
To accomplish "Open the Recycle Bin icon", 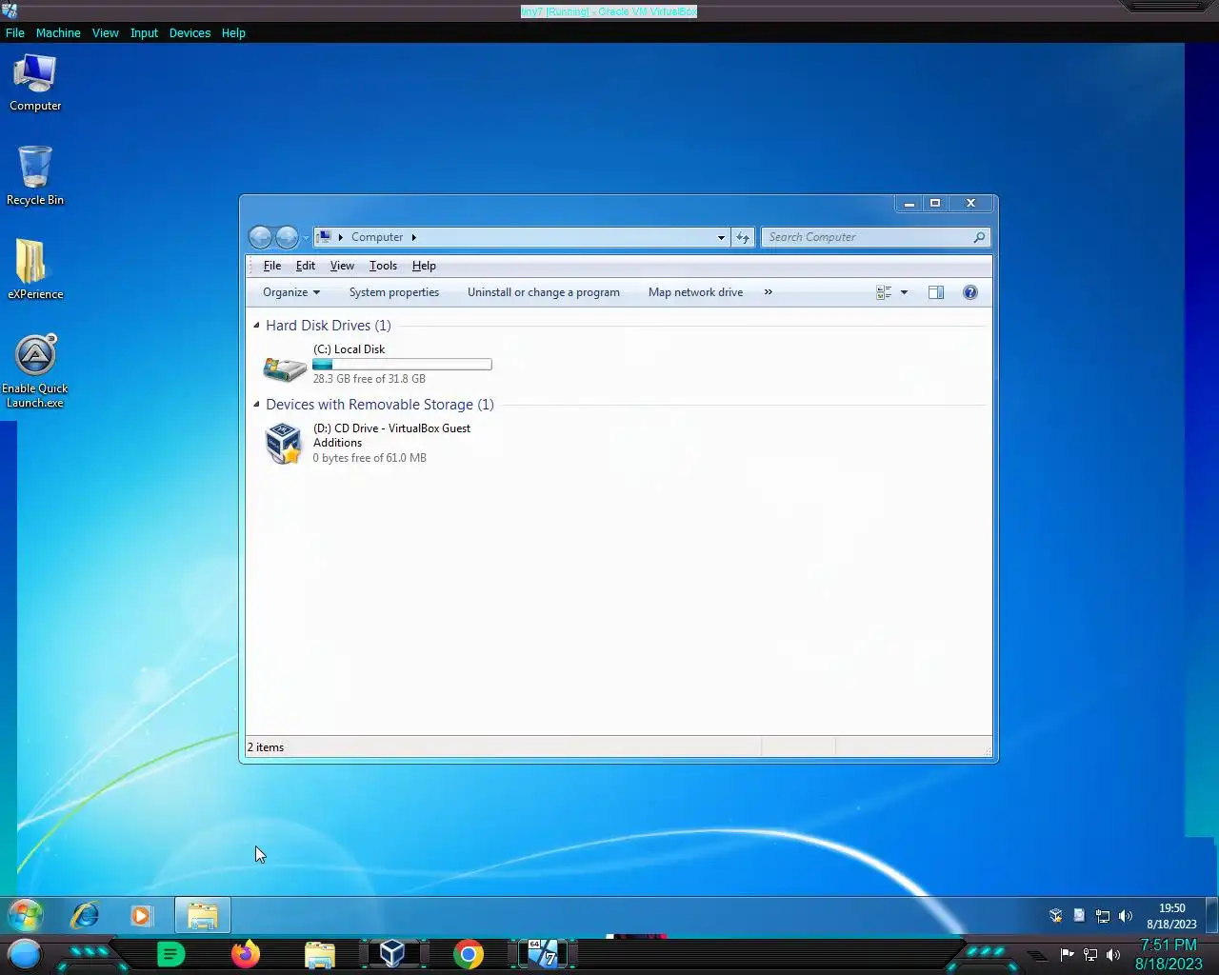I will coord(35,176).
